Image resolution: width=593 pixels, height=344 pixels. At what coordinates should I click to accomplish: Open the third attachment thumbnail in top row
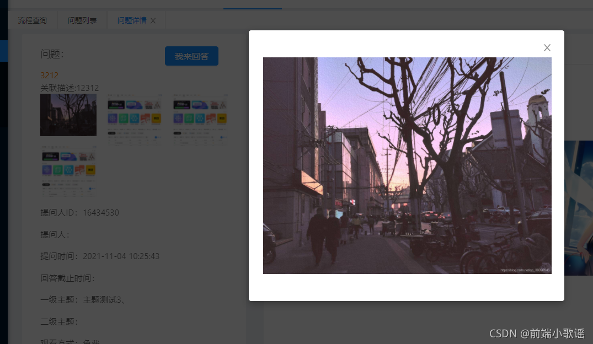(x=200, y=119)
